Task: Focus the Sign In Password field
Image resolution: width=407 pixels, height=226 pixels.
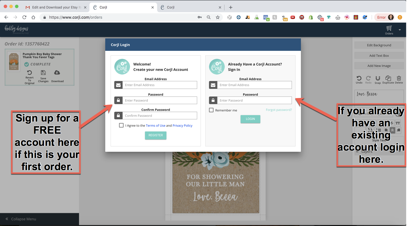Action: (x=254, y=100)
